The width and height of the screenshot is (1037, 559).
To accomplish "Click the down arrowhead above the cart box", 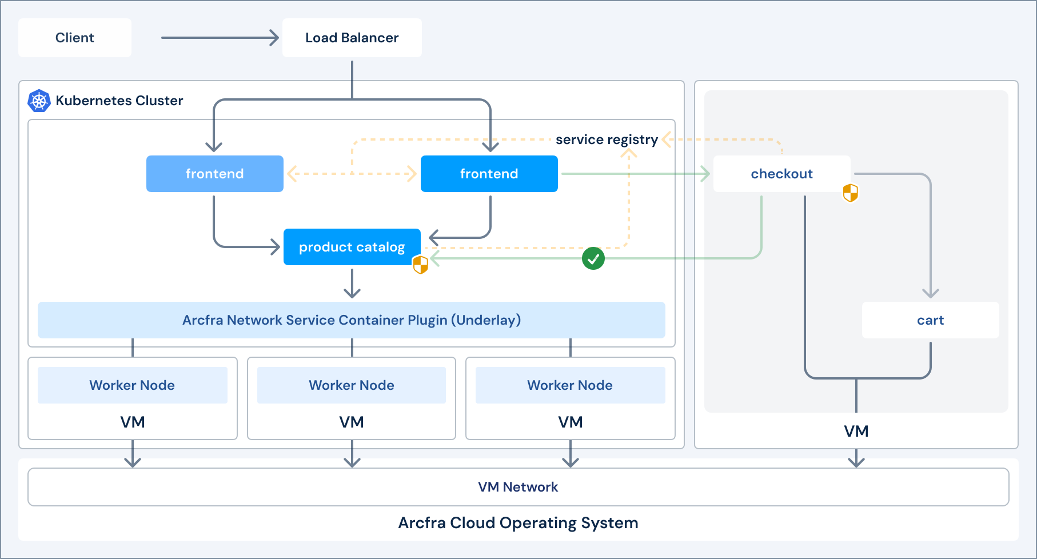I will (931, 293).
